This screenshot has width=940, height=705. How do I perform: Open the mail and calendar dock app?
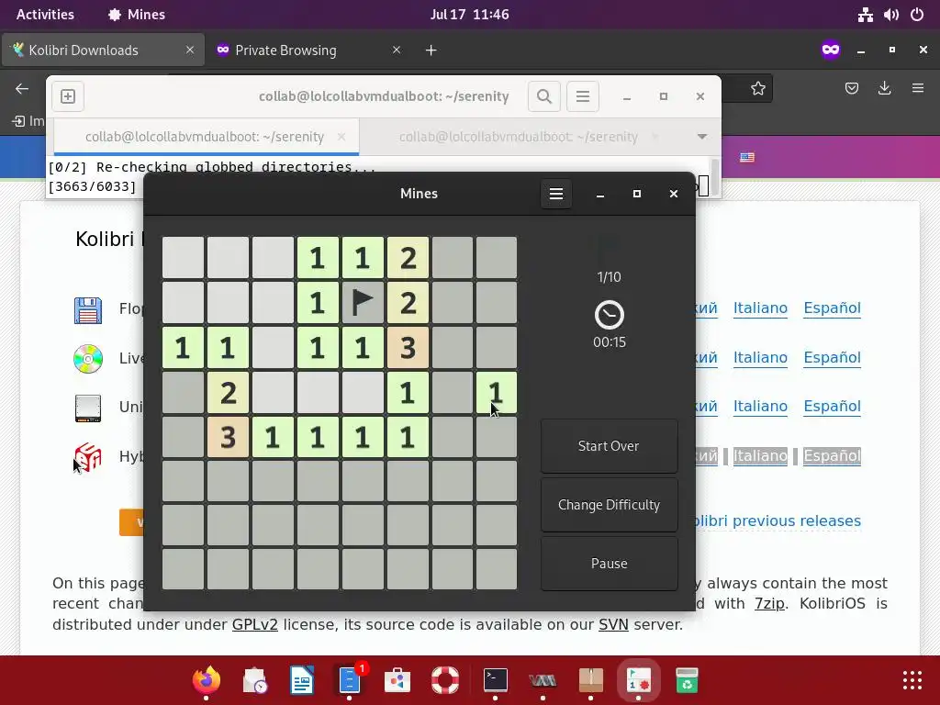pyautogui.click(x=254, y=680)
